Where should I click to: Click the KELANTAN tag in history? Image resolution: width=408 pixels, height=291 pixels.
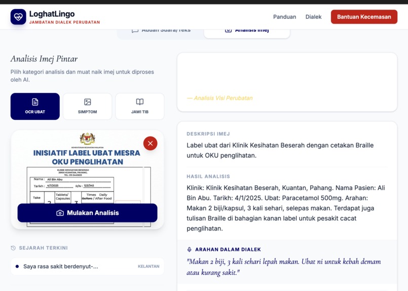click(x=149, y=266)
